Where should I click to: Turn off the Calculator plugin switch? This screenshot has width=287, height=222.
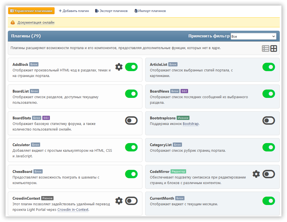click(x=131, y=147)
